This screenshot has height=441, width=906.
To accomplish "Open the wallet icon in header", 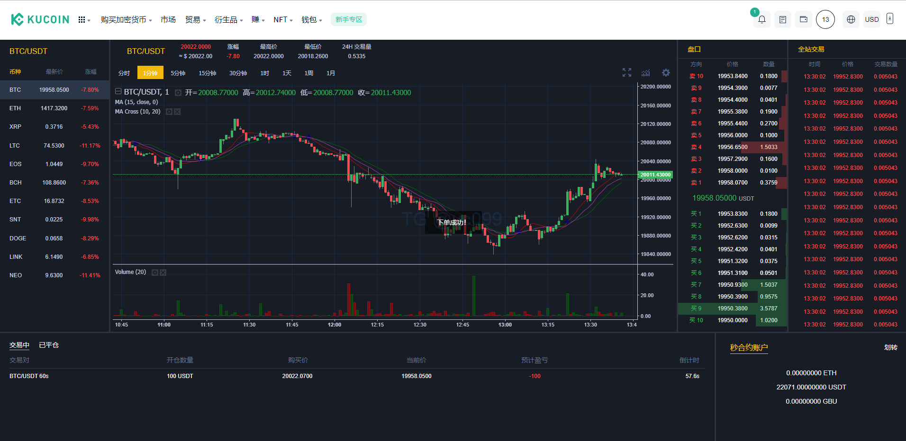I will point(804,19).
